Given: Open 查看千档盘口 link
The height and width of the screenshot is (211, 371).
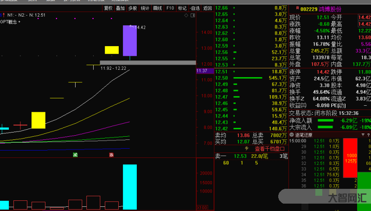Looking at the screenshot, I should pyautogui.click(x=270, y=149).
